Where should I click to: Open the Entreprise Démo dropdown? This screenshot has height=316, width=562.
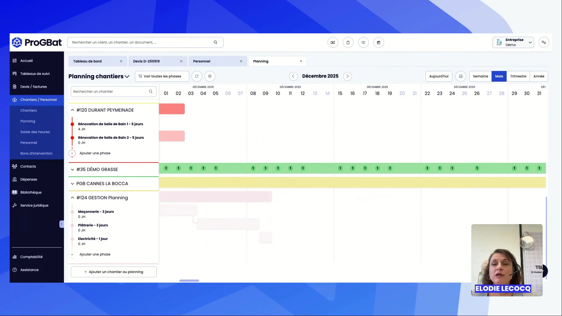[513, 42]
